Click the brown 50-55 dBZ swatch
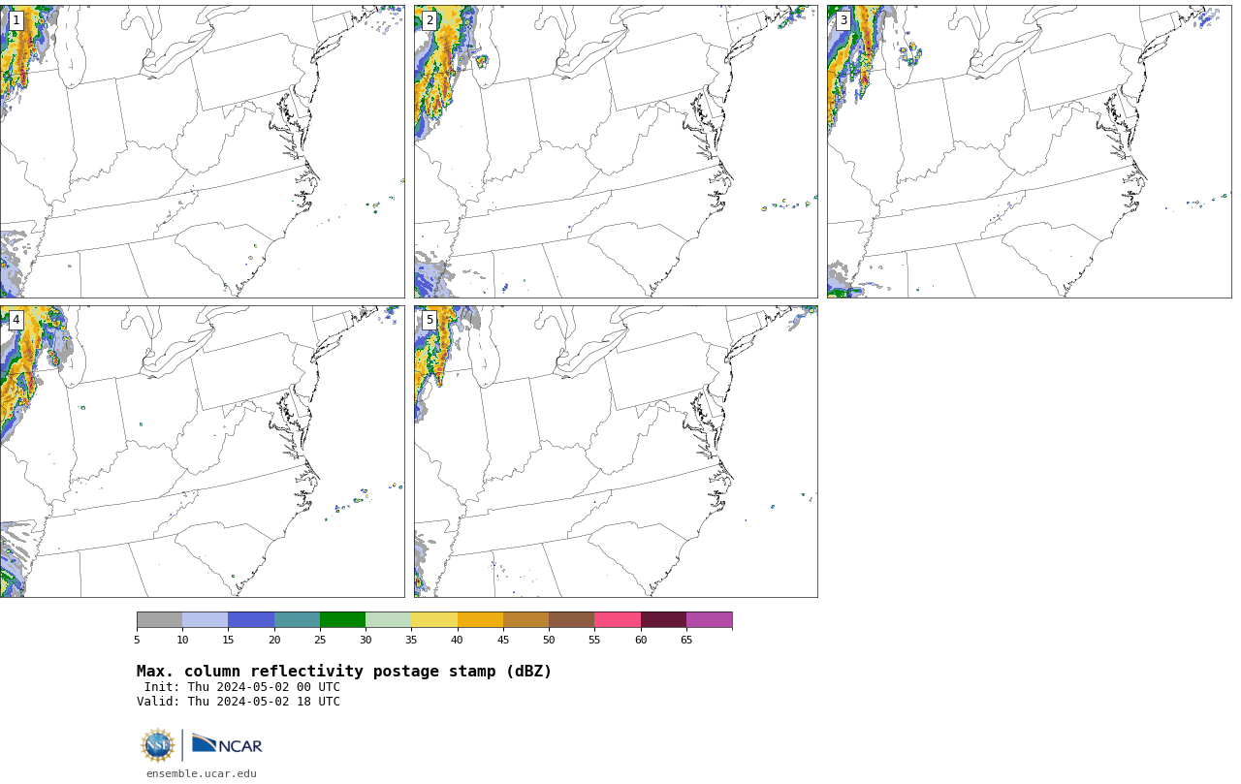The image size is (1241, 784). 571,620
